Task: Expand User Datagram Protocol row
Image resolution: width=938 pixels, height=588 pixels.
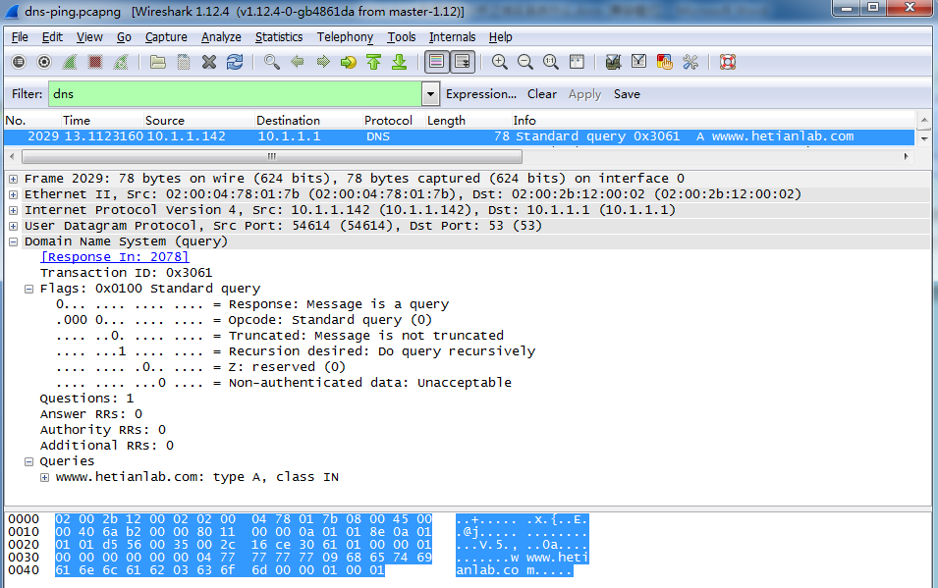Action: (13, 226)
